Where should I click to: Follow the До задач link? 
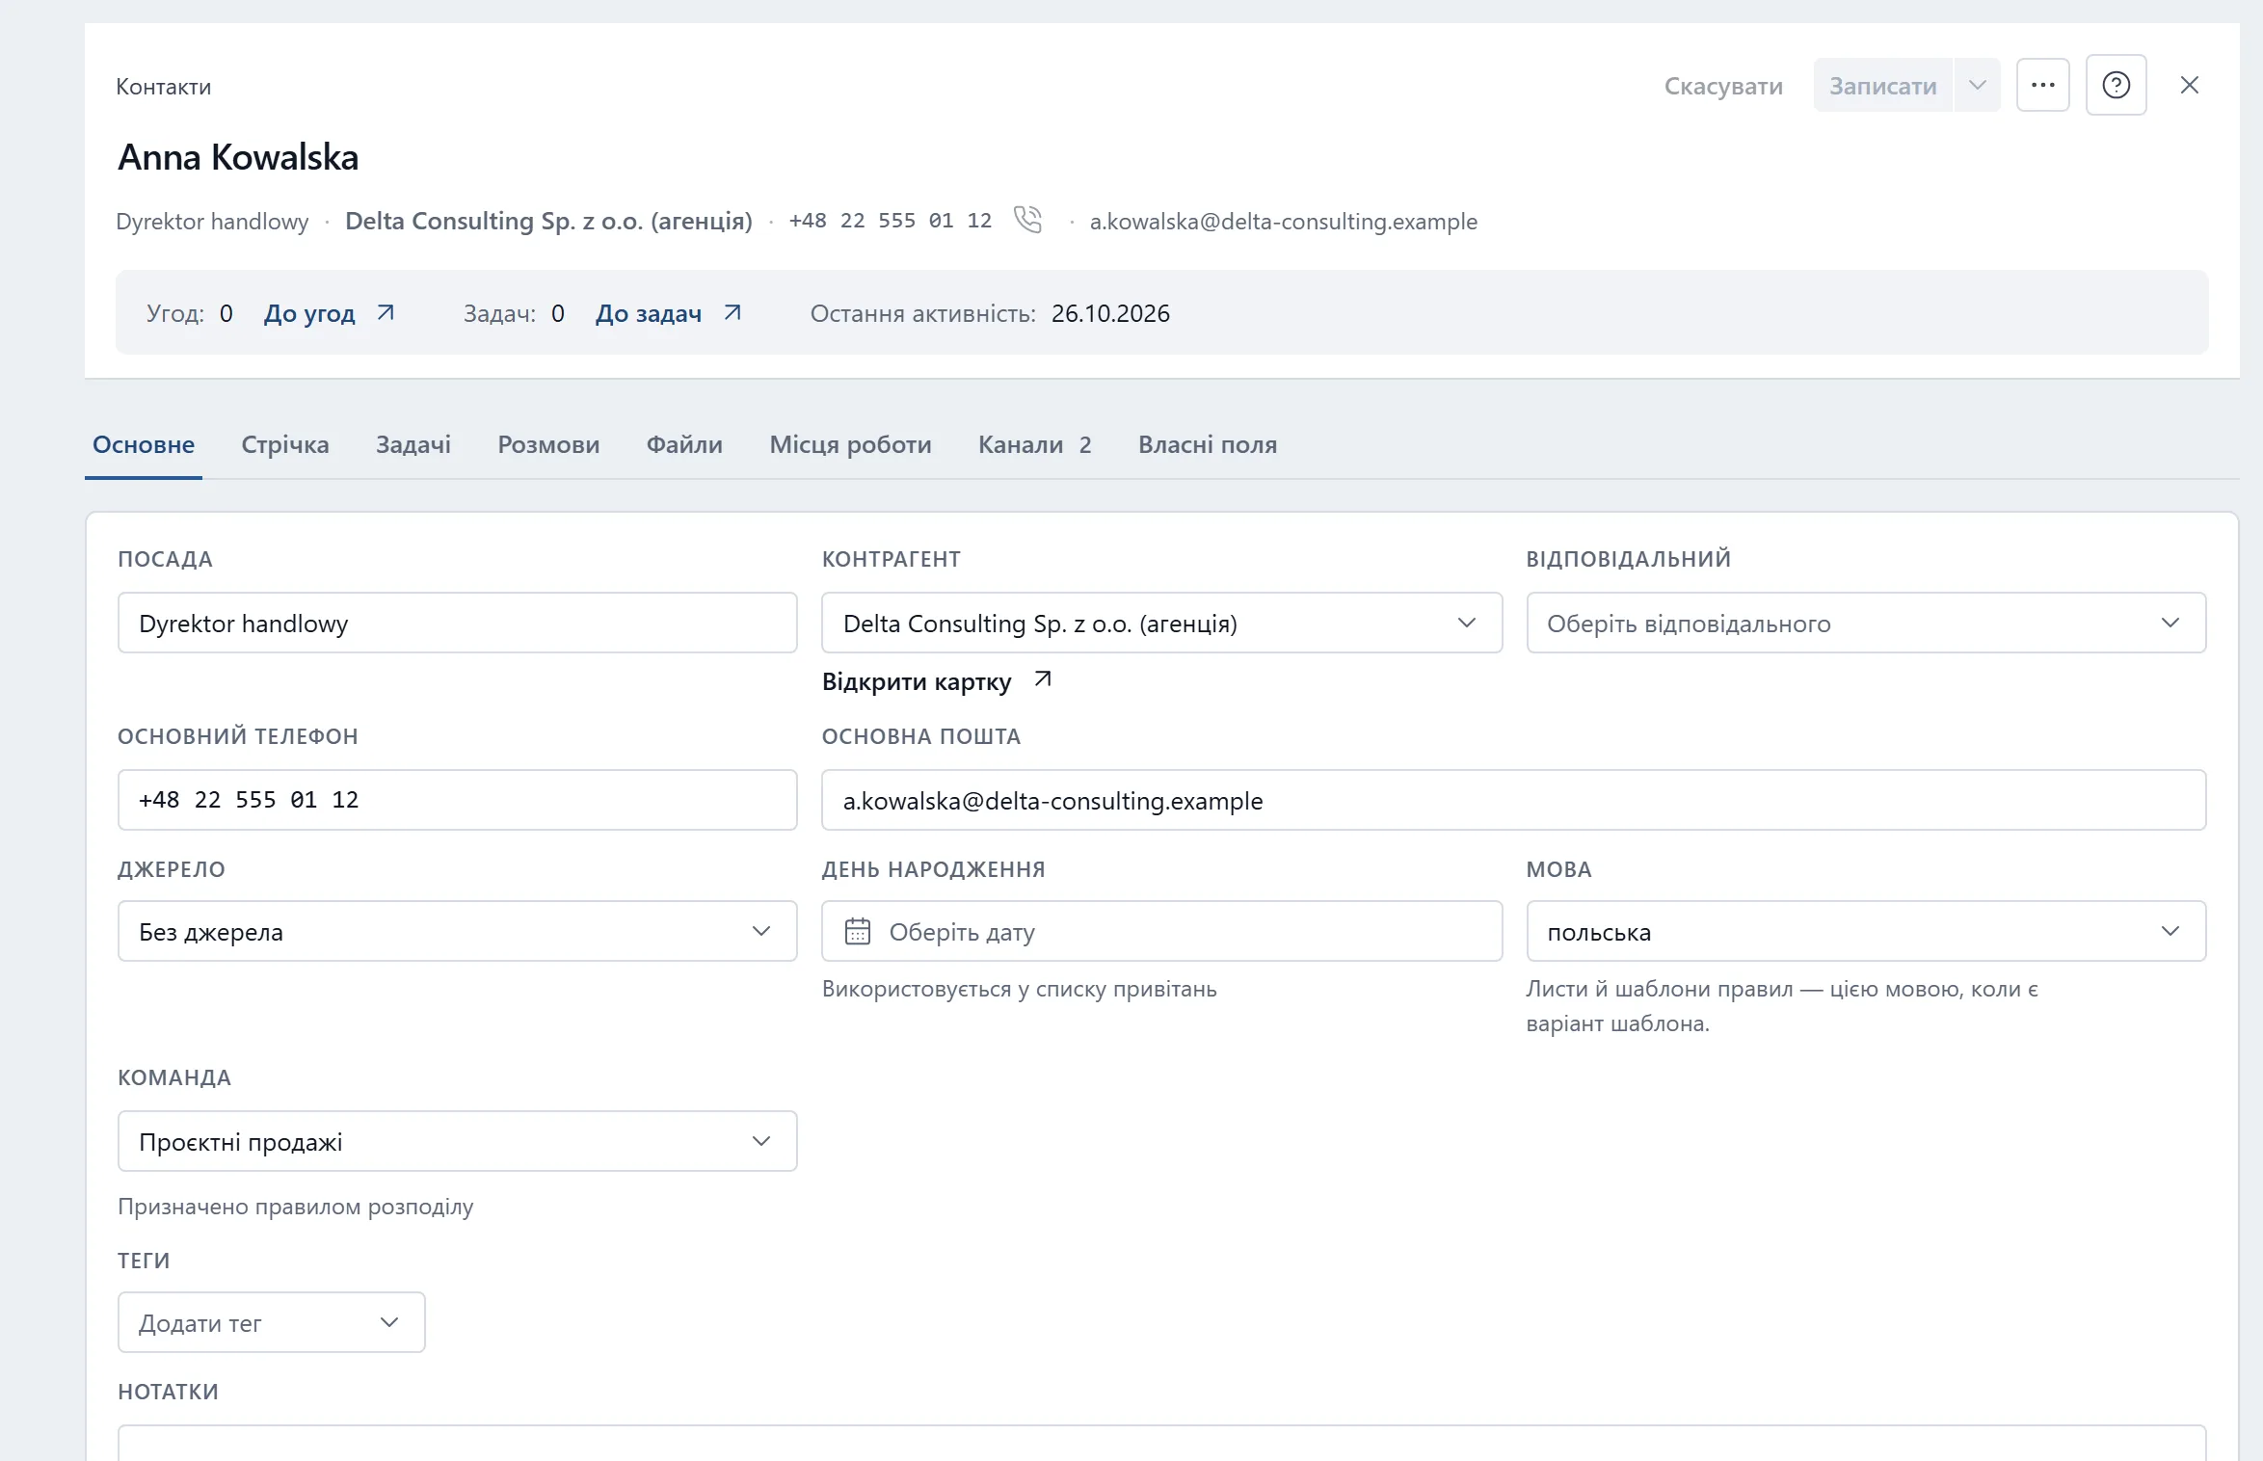click(x=648, y=313)
